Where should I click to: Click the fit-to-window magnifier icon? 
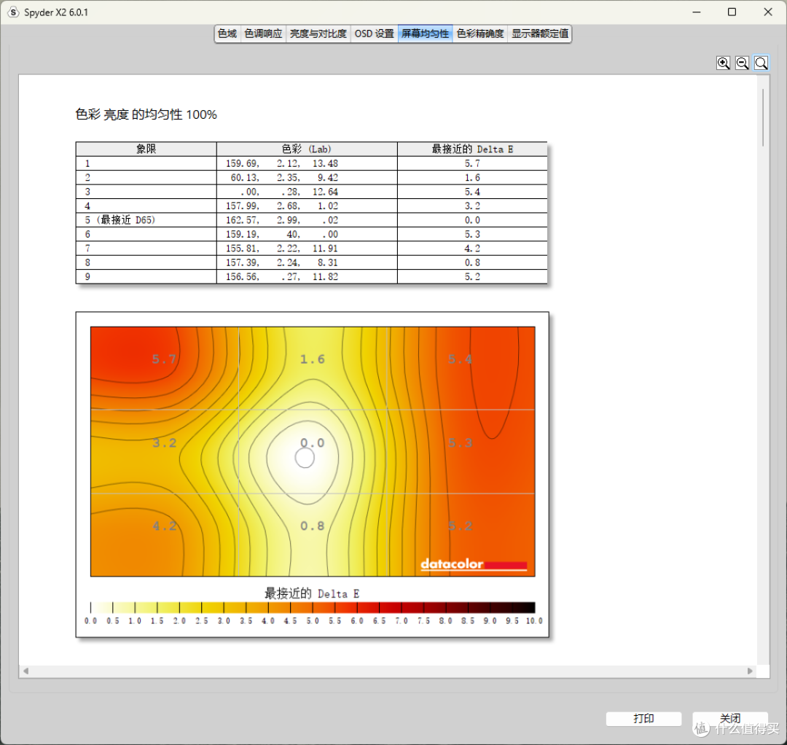[761, 63]
